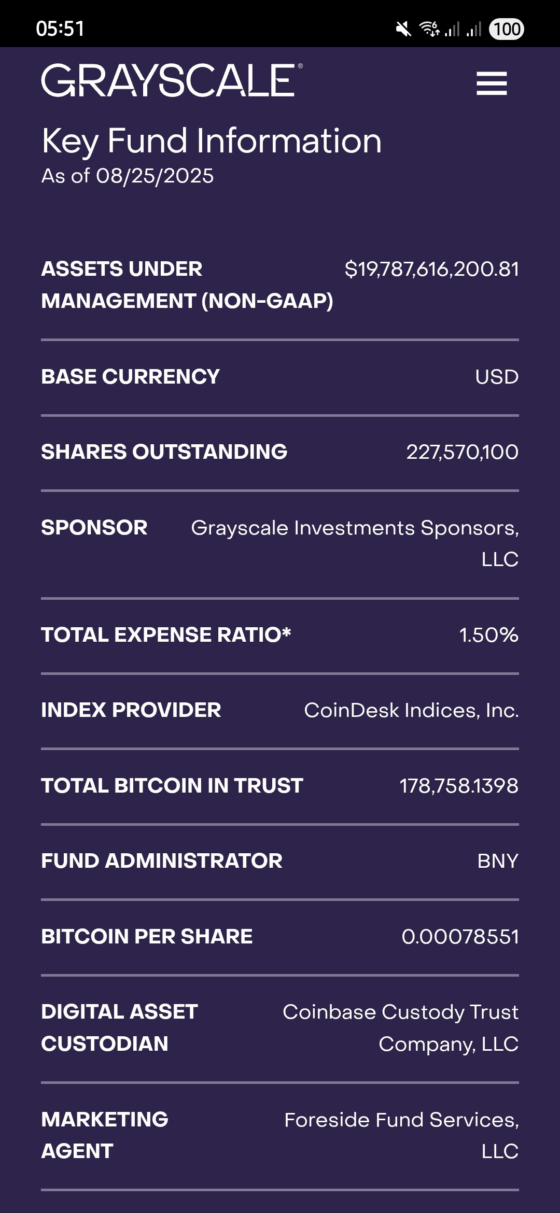The width and height of the screenshot is (560, 1213).
Task: Tap the first cellular signal icon
Action: (452, 29)
